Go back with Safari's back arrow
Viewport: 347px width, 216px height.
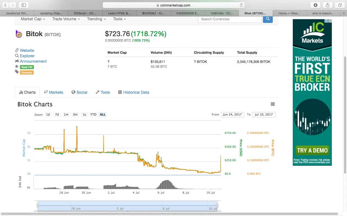pos(6,5)
